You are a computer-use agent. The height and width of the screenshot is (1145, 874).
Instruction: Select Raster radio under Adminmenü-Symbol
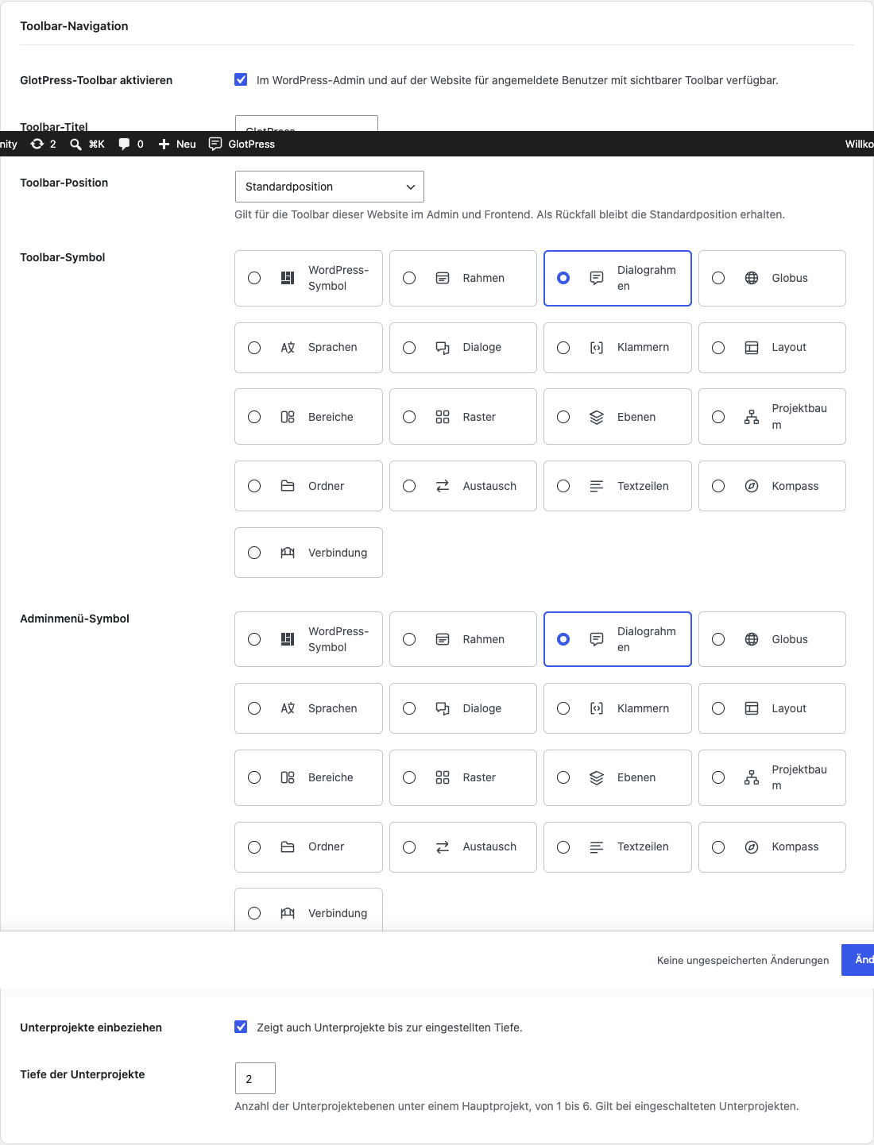pyautogui.click(x=409, y=777)
